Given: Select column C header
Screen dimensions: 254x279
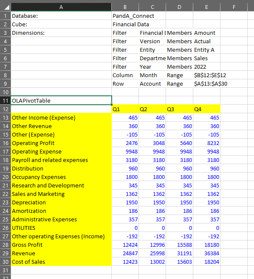Looking at the screenshot, I should [152, 7].
